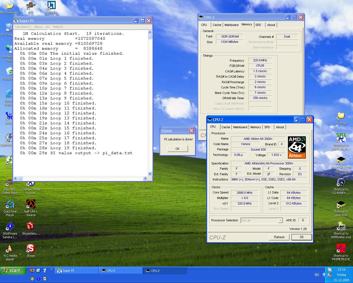Screen dimensions: 353x283
Task: Launch Firefox from quick launch
Action: coord(32,270)
